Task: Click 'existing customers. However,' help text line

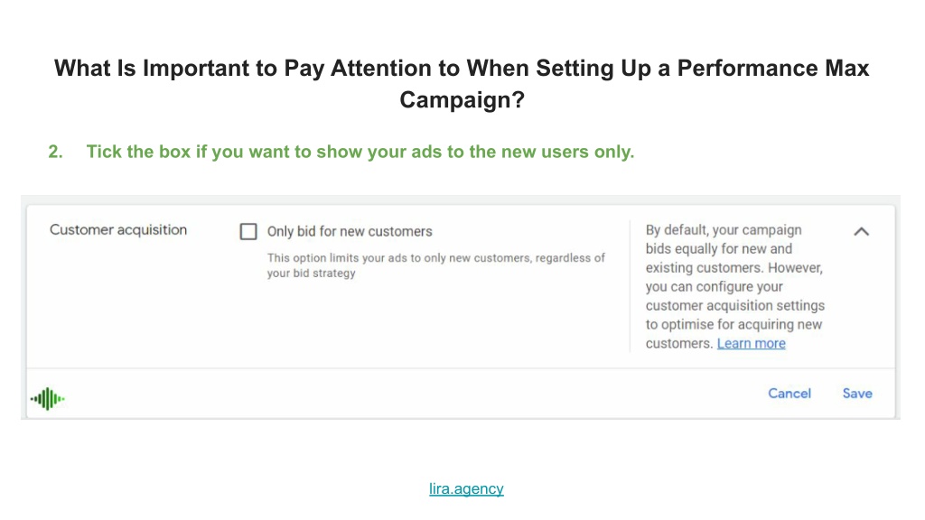Action: pyautogui.click(x=733, y=267)
